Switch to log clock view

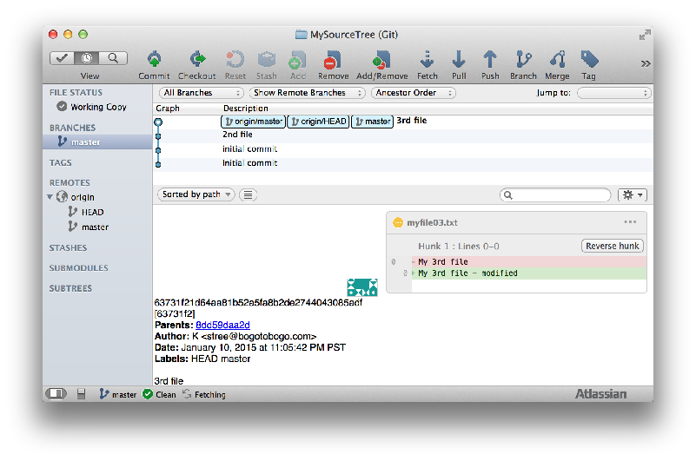click(x=87, y=58)
